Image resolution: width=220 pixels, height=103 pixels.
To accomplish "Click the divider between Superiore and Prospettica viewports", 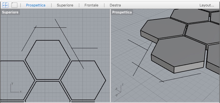I will click(111, 56).
